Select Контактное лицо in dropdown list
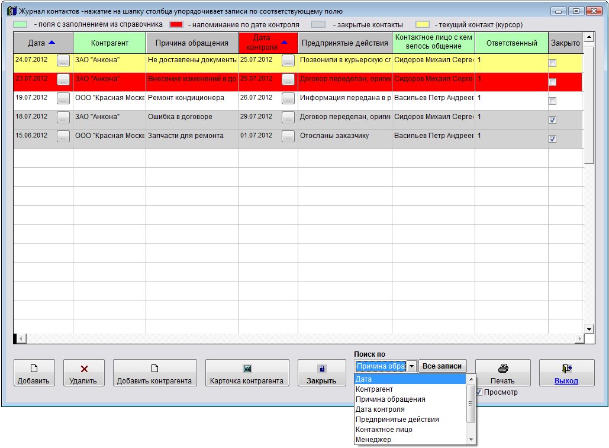The width and height of the screenshot is (609, 448). point(410,430)
